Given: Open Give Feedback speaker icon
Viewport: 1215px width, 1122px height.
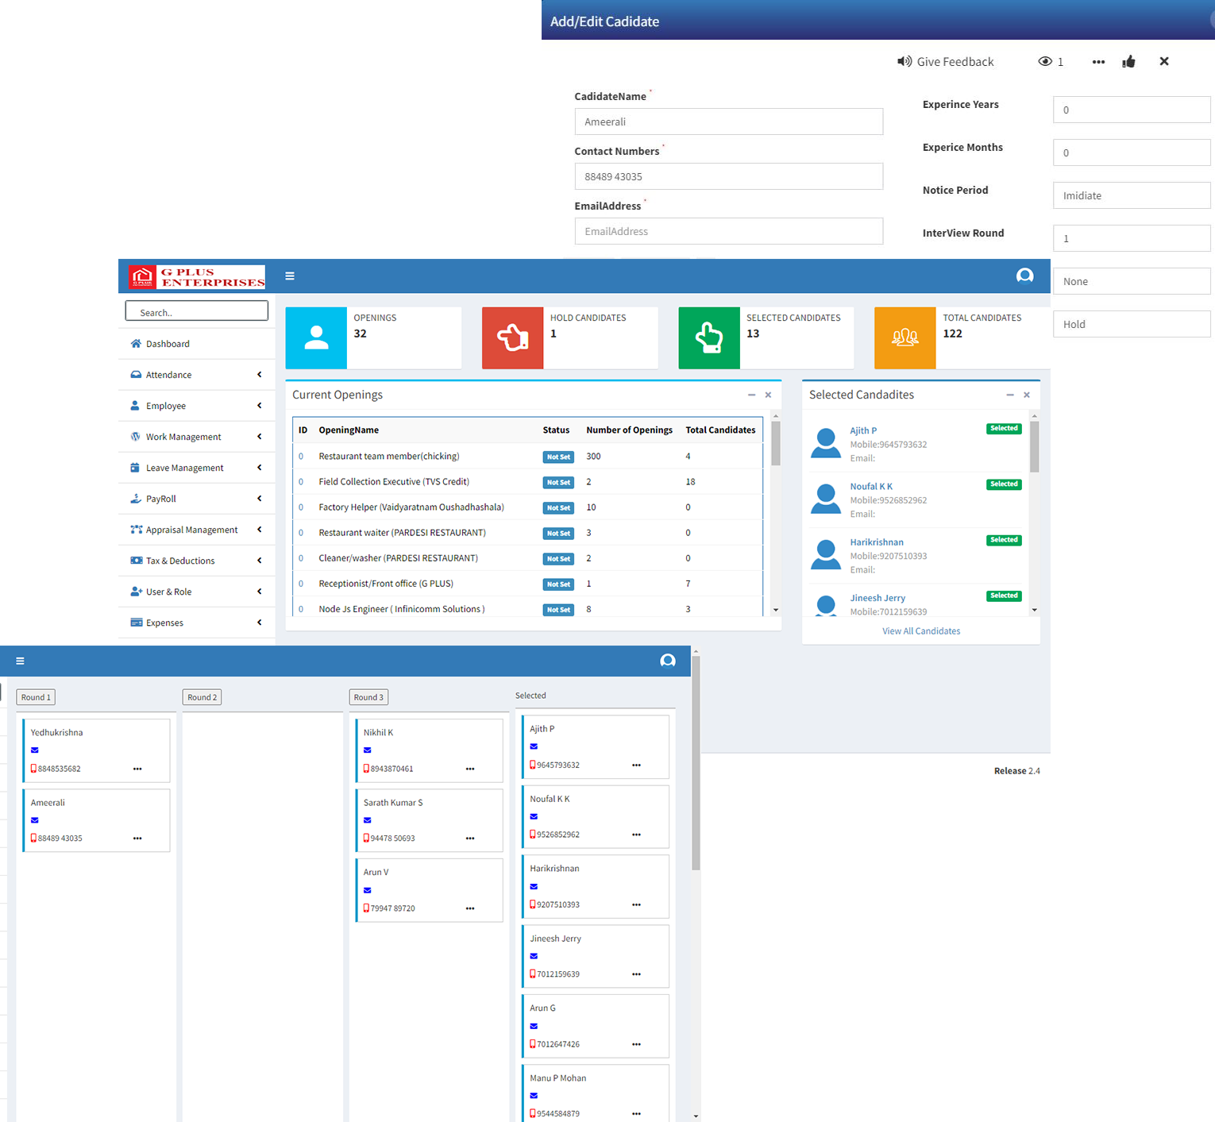Looking at the screenshot, I should point(904,62).
